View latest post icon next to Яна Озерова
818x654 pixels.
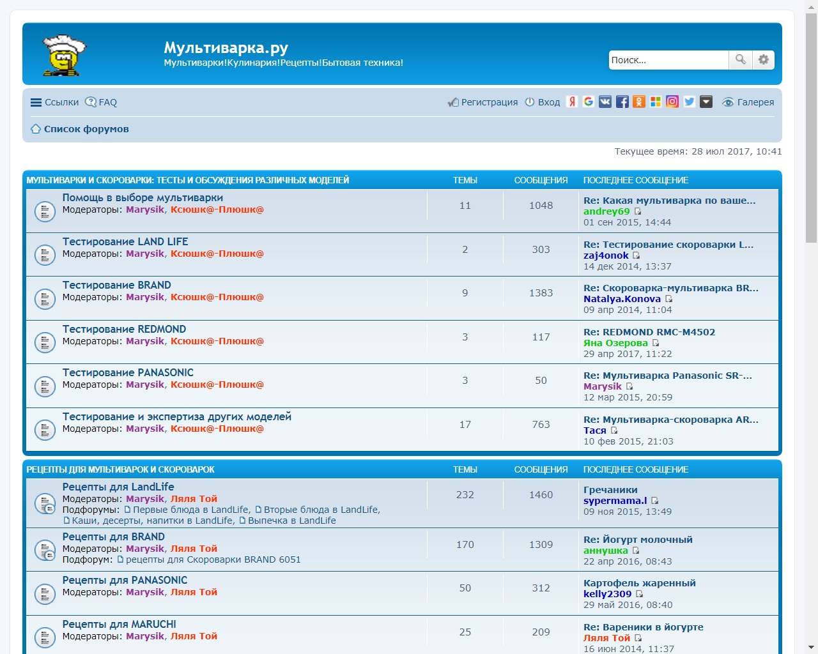pos(655,344)
